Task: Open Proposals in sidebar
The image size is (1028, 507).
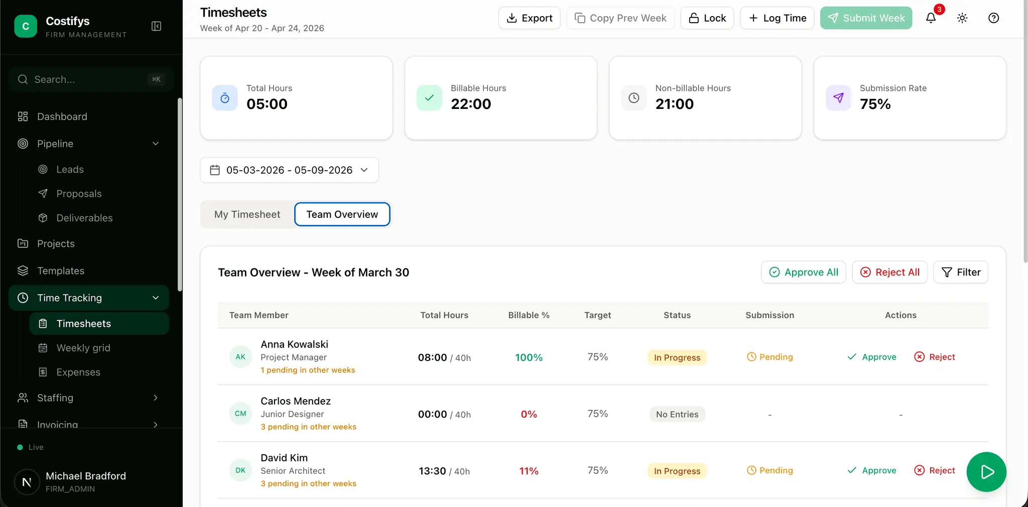Action: (x=99, y=194)
